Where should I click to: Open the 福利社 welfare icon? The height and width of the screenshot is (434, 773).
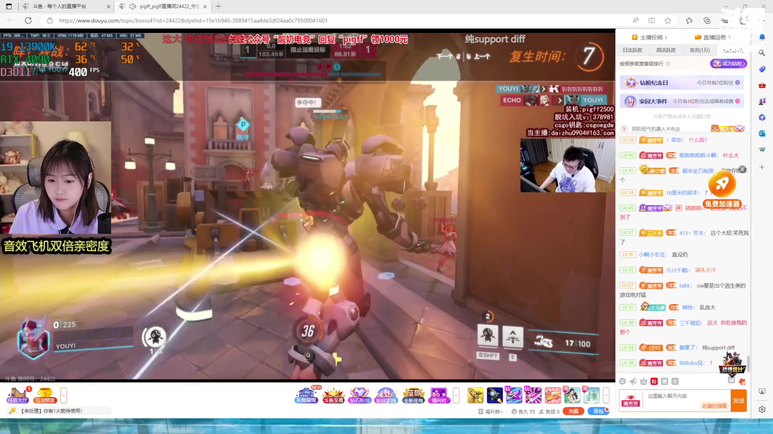(x=439, y=395)
